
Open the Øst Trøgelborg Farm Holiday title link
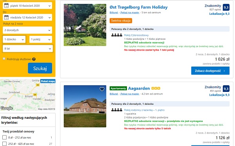point(139,7)
